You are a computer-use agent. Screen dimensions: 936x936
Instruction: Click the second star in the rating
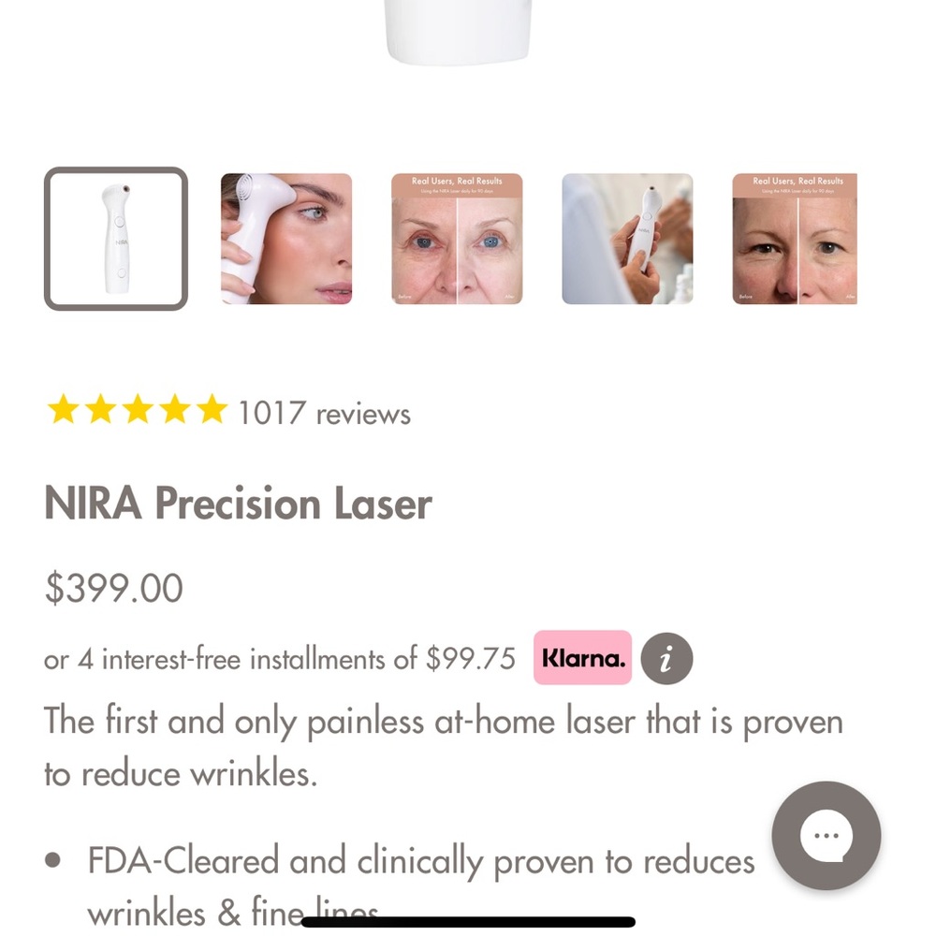(x=101, y=409)
